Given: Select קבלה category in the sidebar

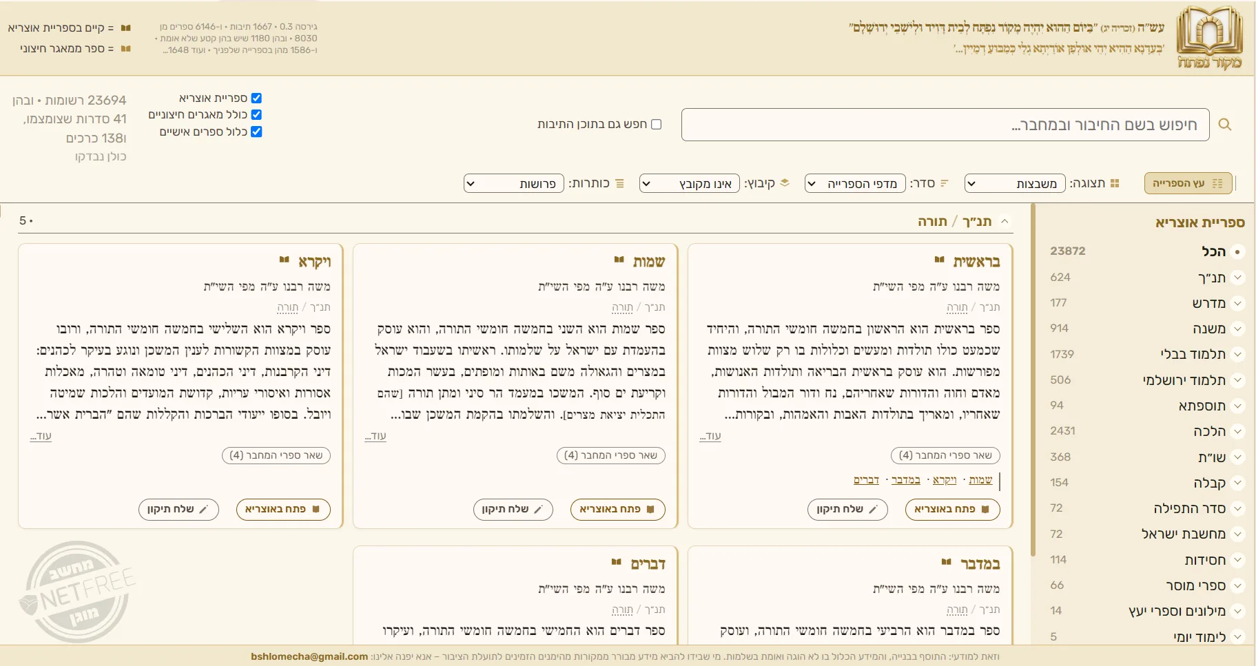Looking at the screenshot, I should pyautogui.click(x=1209, y=483).
